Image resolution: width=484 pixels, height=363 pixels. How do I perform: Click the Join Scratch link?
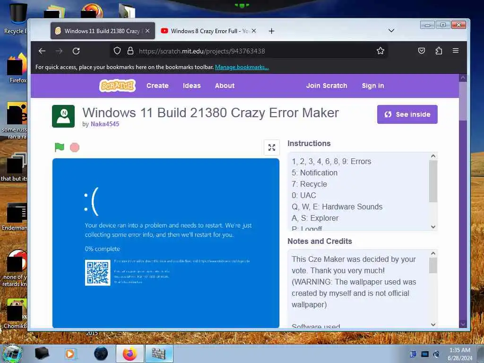[x=327, y=86]
